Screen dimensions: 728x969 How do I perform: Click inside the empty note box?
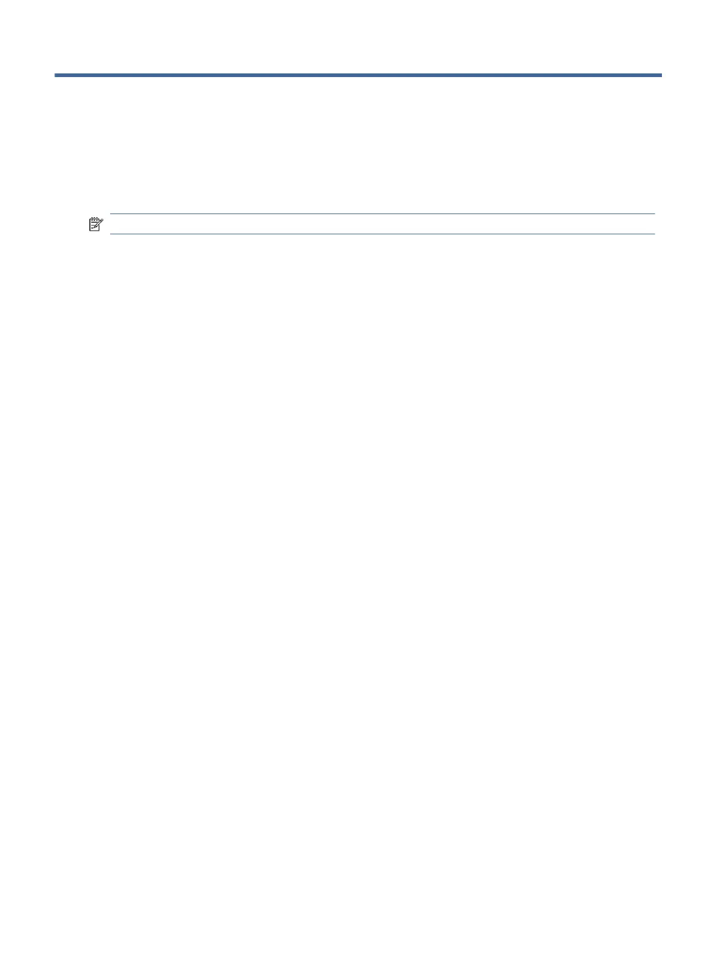coord(382,224)
